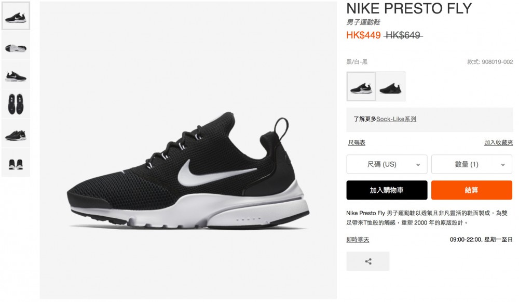Open the 尺碼表 size chart link
The image size is (519, 302).
click(357, 142)
